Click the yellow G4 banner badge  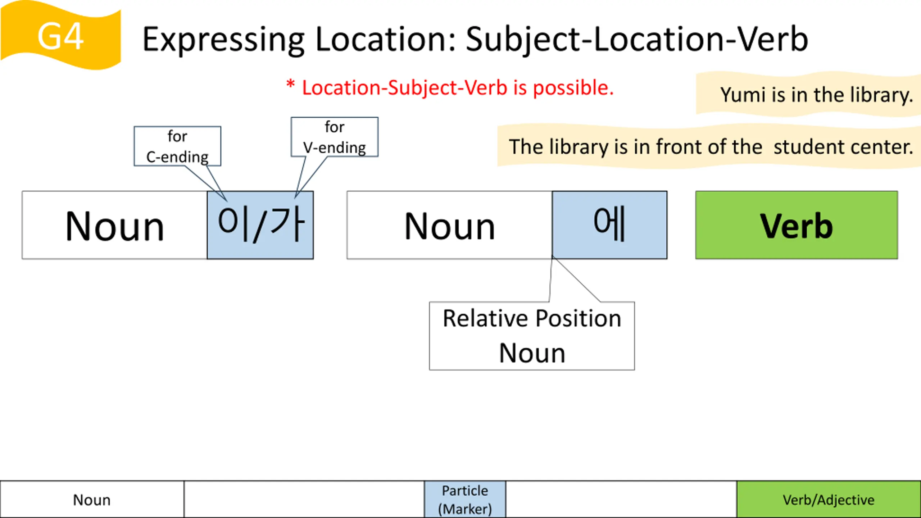(60, 36)
